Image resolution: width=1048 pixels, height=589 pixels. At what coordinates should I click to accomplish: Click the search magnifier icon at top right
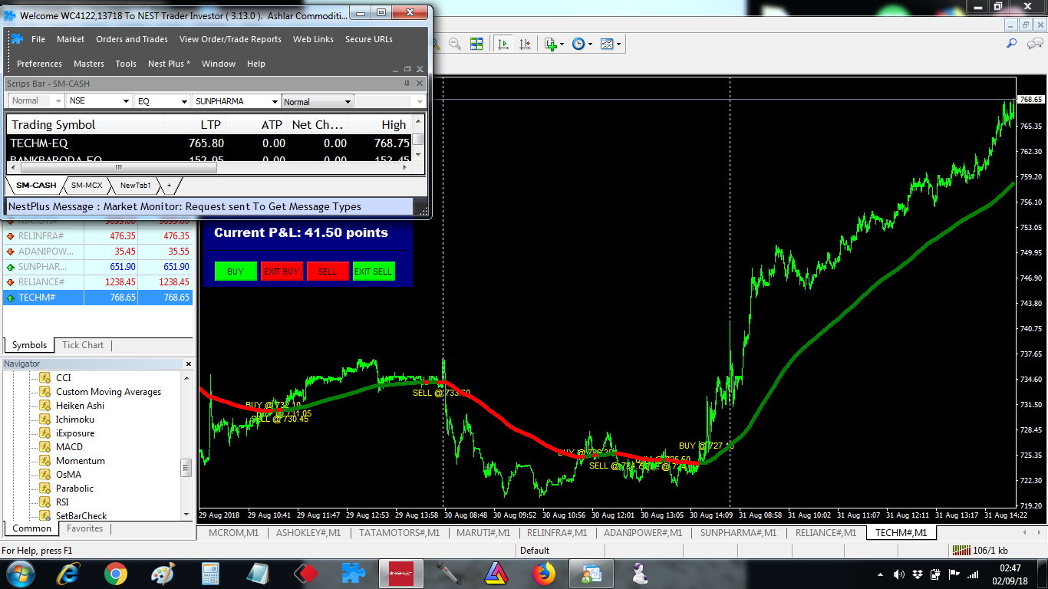point(1012,44)
